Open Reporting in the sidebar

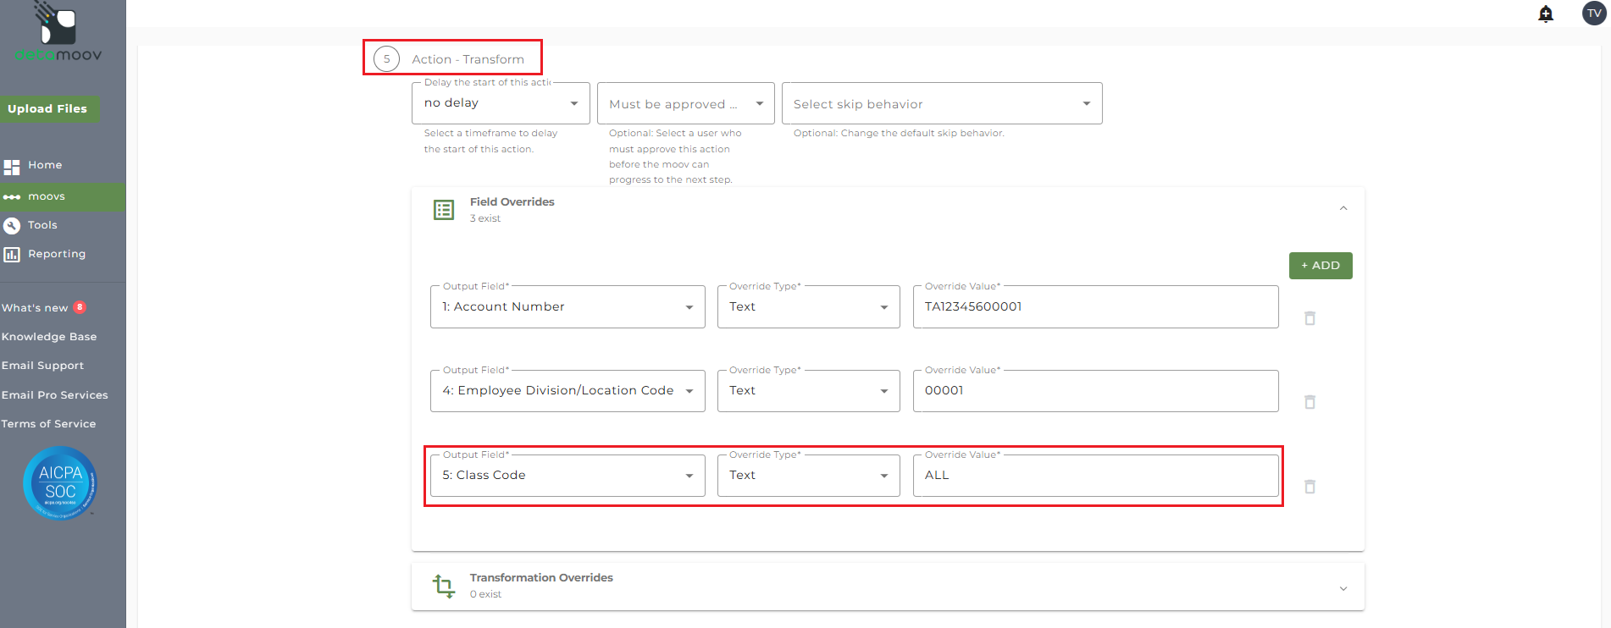point(56,254)
